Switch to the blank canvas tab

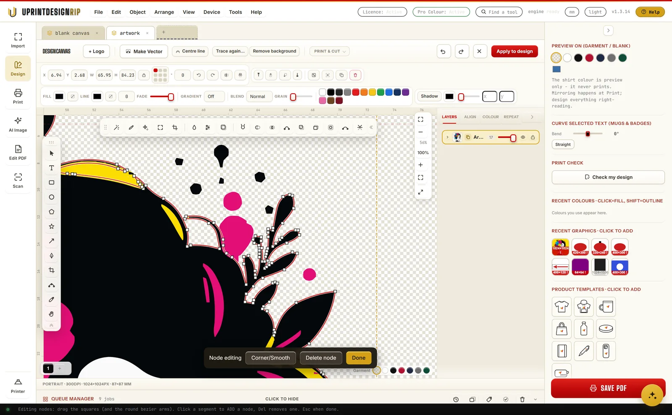click(72, 33)
